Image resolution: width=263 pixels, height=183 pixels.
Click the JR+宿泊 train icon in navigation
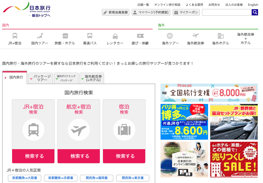[x=15, y=36]
